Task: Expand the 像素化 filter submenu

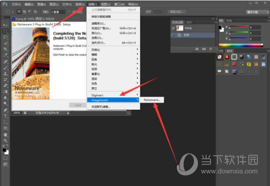Action: tap(113, 74)
